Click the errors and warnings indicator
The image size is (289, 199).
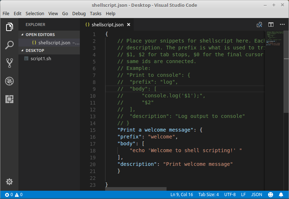point(14,195)
